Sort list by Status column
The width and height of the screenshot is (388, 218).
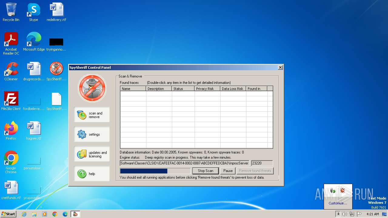pyautogui.click(x=183, y=89)
